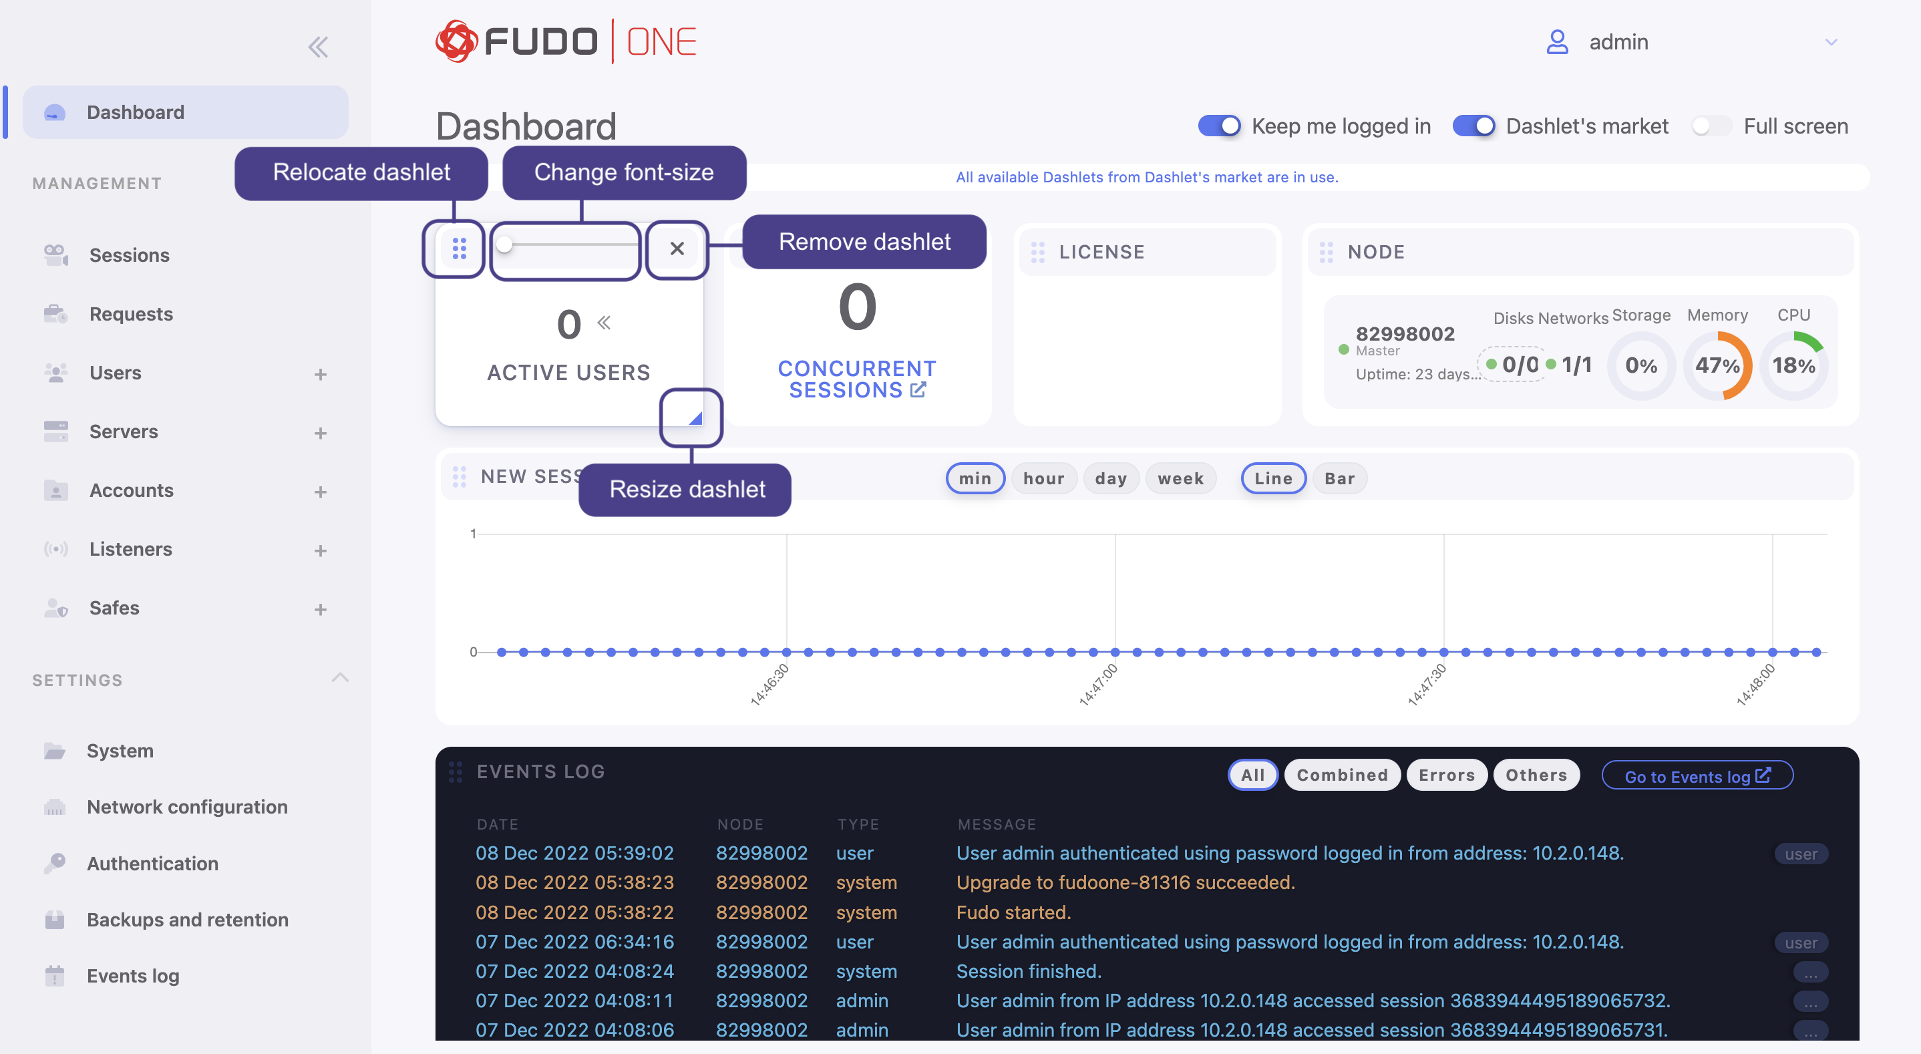Click the Bar chart type selector
The image size is (1921, 1054).
(1339, 476)
